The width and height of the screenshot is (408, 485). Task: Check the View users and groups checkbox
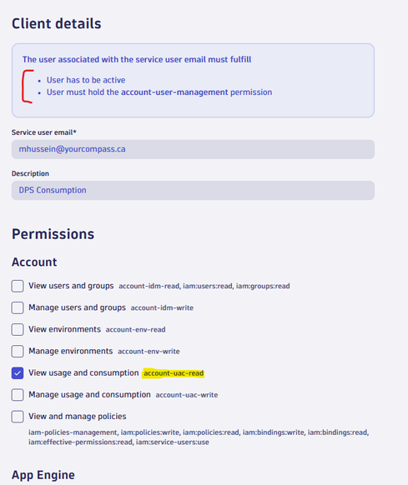(18, 286)
